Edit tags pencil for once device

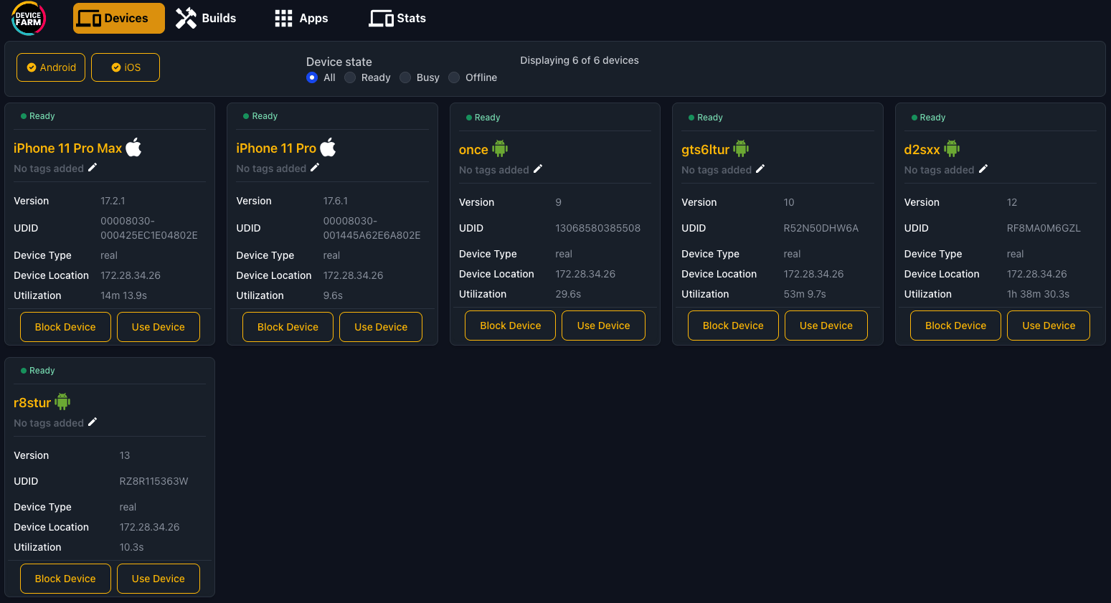click(x=538, y=169)
